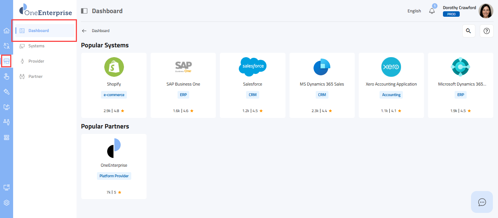Image resolution: width=498 pixels, height=218 pixels.
Task: Click the search magnifier button
Action: [468, 31]
